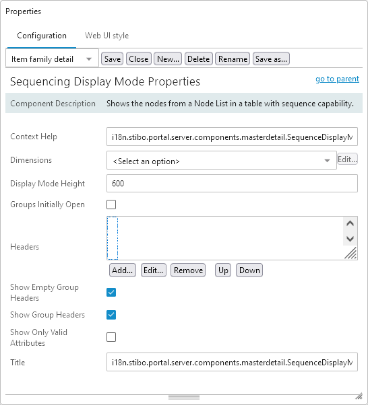Move header Up in the list
Image resolution: width=368 pixels, height=405 pixels.
[223, 270]
